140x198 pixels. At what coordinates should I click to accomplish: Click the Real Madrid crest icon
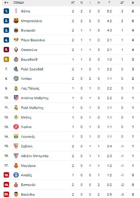[16, 108]
